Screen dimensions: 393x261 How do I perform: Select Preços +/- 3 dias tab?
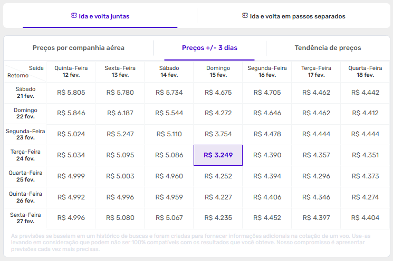[x=209, y=48]
